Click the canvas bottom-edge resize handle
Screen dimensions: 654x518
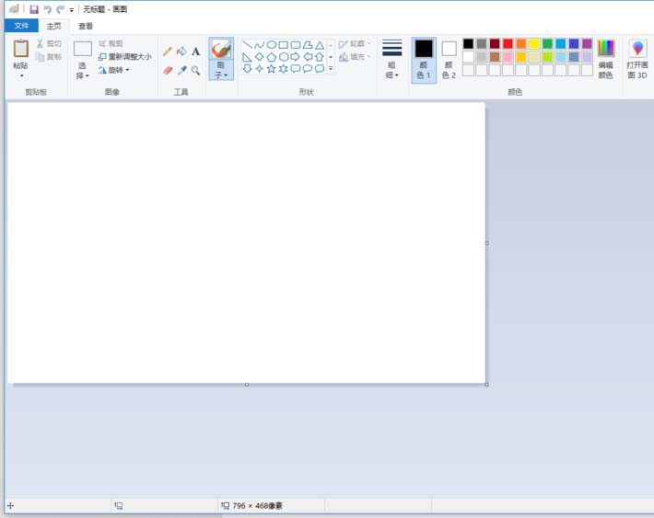(x=247, y=385)
